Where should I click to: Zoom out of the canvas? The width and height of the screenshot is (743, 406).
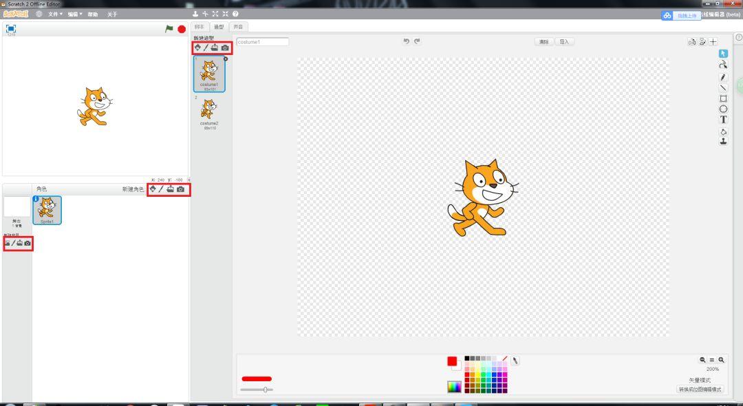pyautogui.click(x=702, y=360)
